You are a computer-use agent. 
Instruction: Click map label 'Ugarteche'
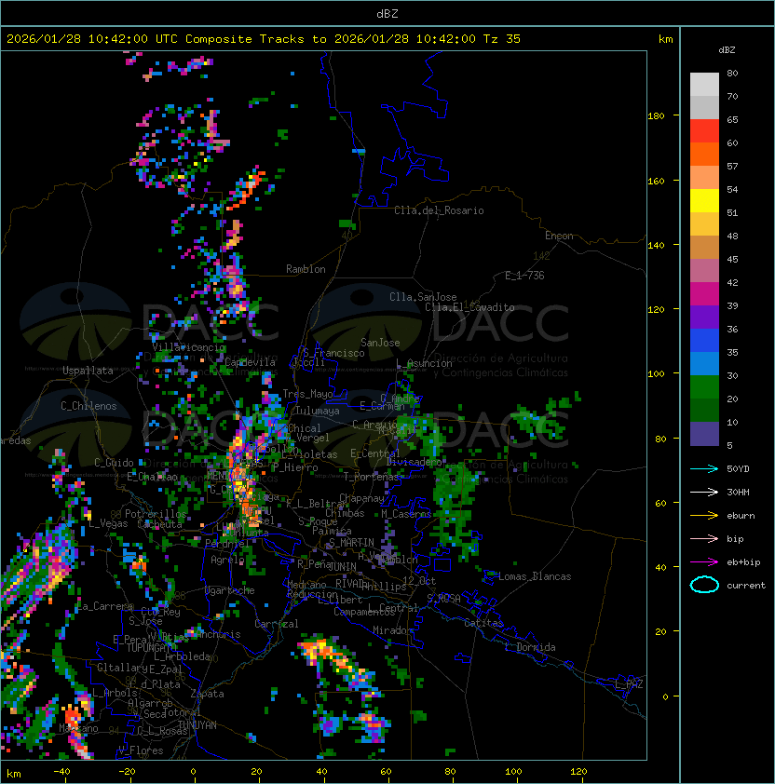point(230,590)
